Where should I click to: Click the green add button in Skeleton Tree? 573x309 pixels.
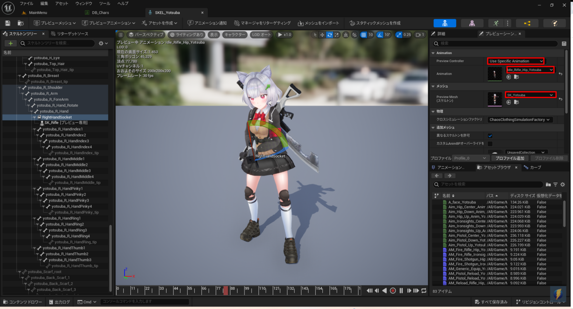[x=11, y=43]
